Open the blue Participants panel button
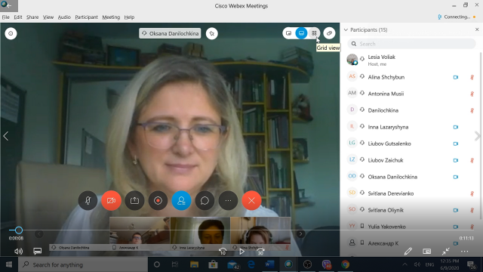The height and width of the screenshot is (272, 483). point(181,200)
